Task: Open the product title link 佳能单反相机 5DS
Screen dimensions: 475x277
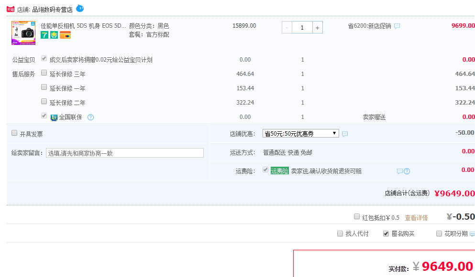Action: click(83, 26)
